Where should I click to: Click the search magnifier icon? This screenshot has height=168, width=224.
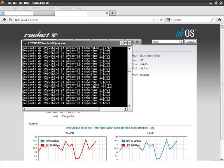(x=213, y=20)
